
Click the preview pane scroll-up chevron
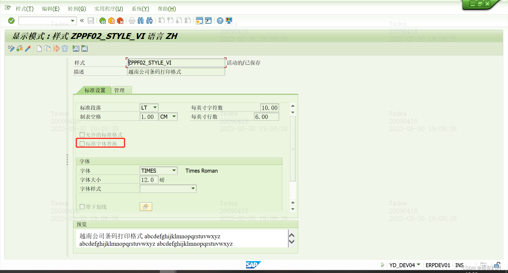(x=292, y=235)
